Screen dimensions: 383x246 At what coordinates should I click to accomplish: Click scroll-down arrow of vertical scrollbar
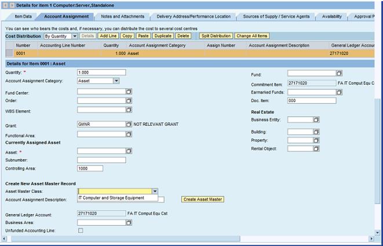(x=377, y=233)
